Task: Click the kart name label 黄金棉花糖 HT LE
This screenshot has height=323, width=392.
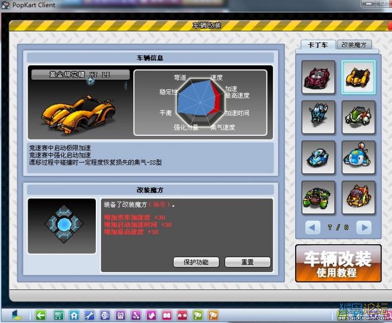Action: [80, 74]
